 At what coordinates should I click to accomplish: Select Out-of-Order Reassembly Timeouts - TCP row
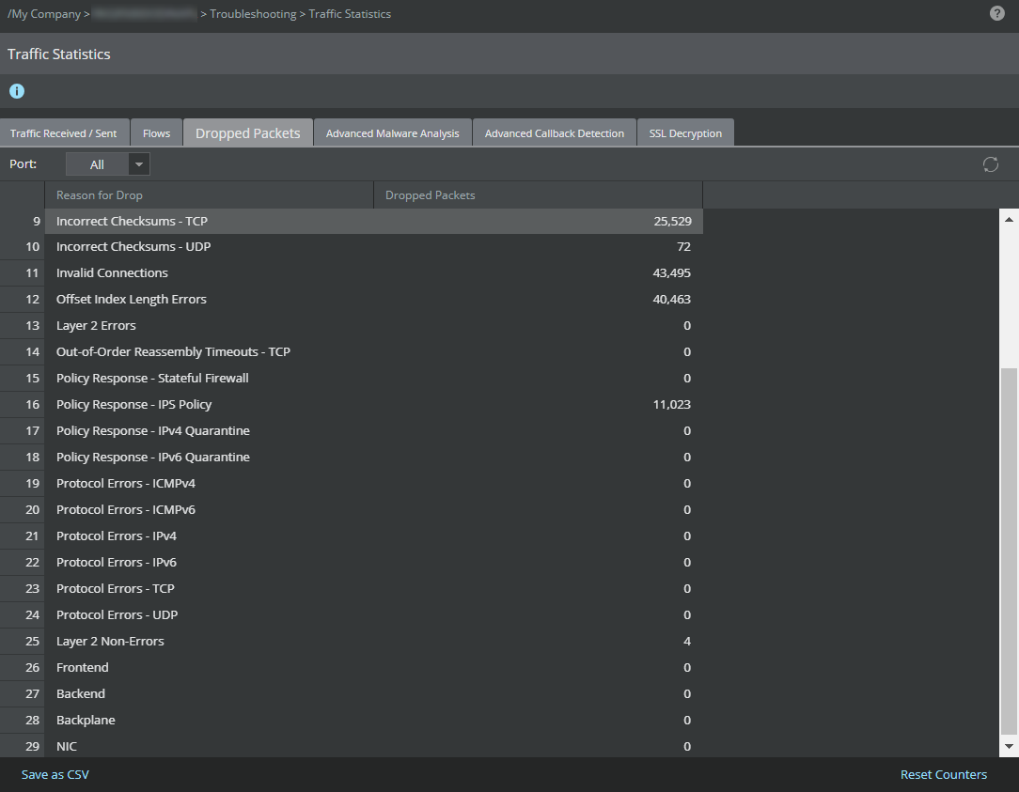point(352,352)
